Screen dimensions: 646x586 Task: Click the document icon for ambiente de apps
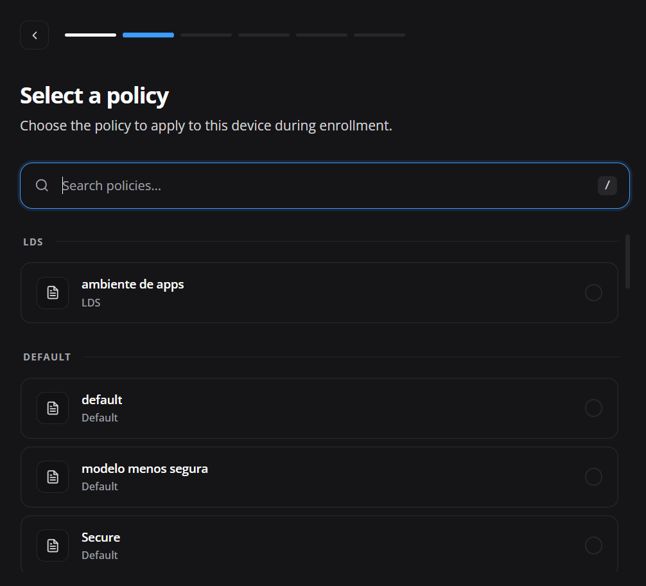click(x=53, y=293)
